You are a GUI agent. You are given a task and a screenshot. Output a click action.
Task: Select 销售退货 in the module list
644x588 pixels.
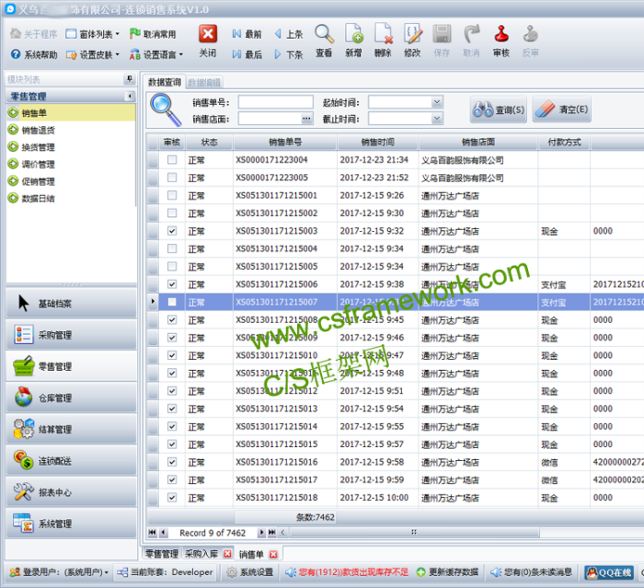coord(38,131)
